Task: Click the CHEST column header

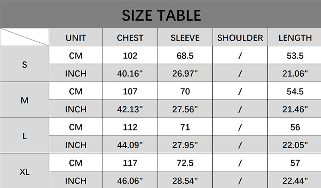Action: pos(130,38)
